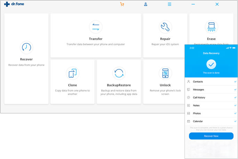Click the Notes icon
238x159 pixels.
(x=189, y=106)
